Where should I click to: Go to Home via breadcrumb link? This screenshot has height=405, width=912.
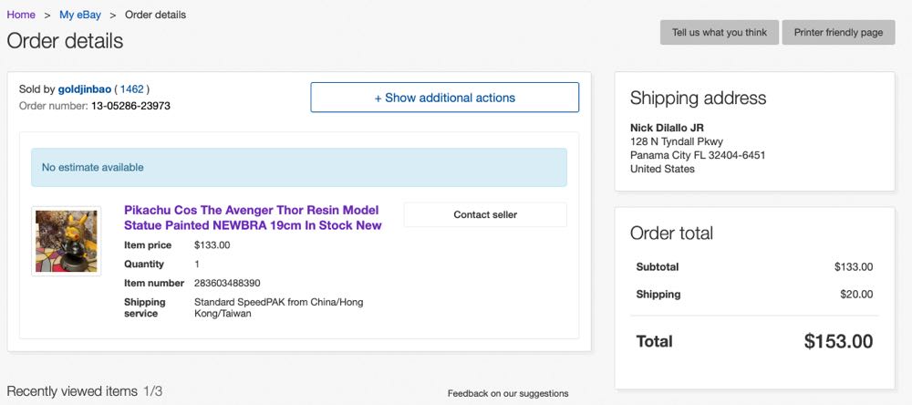(21, 15)
